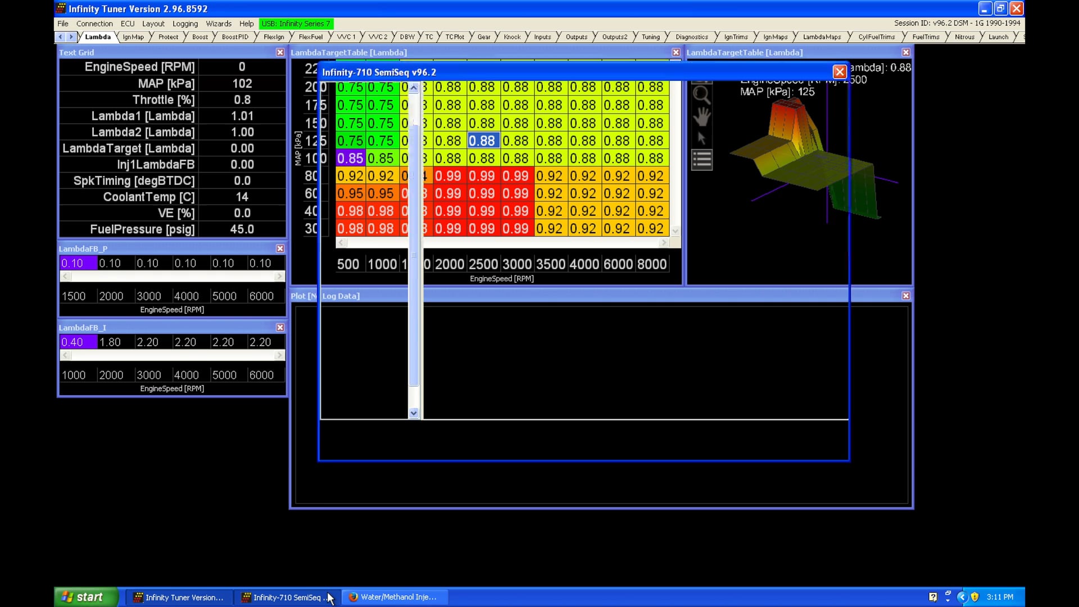Close the Text Grid panel
This screenshot has height=607, width=1079.
(280, 52)
